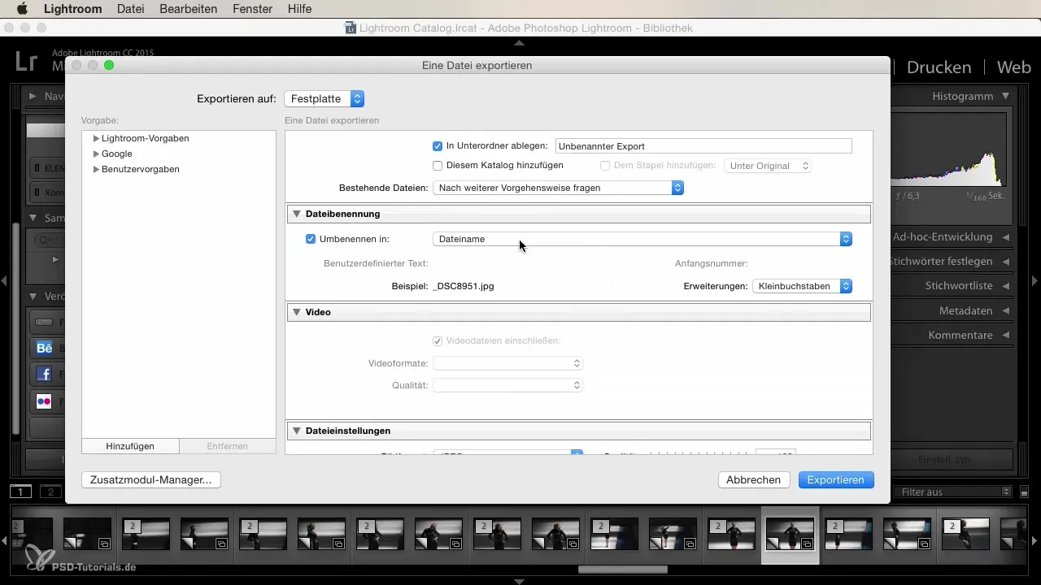Expand the Metadaten panel
This screenshot has width=1041, height=585.
click(x=1006, y=310)
